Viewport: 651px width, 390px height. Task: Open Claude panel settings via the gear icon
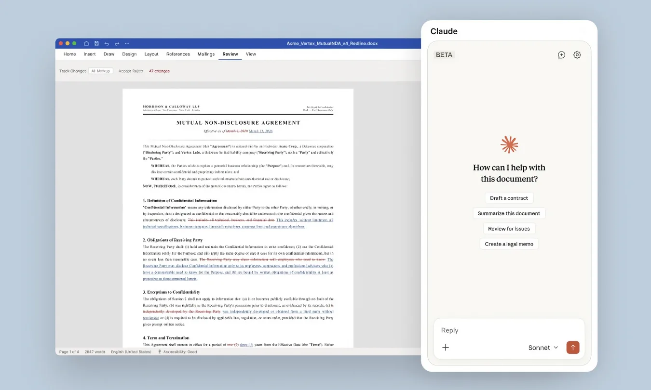(577, 54)
